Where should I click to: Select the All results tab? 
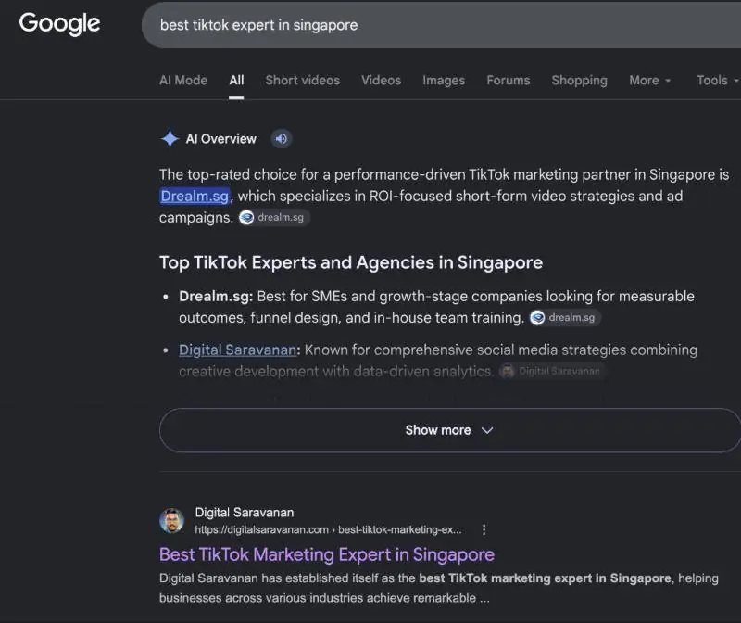[x=236, y=80]
